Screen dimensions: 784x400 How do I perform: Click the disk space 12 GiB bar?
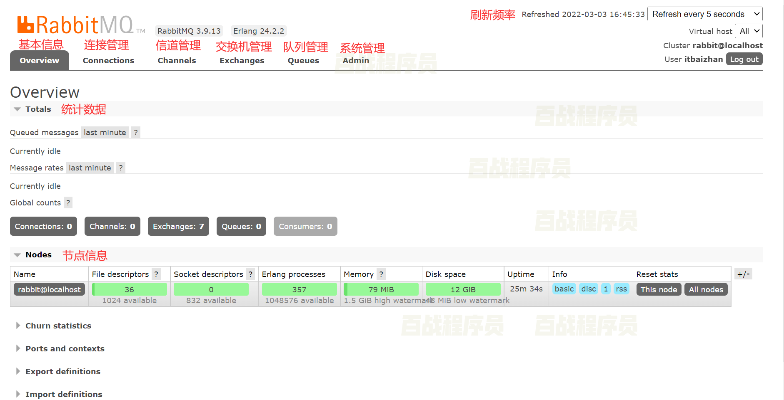(x=463, y=289)
